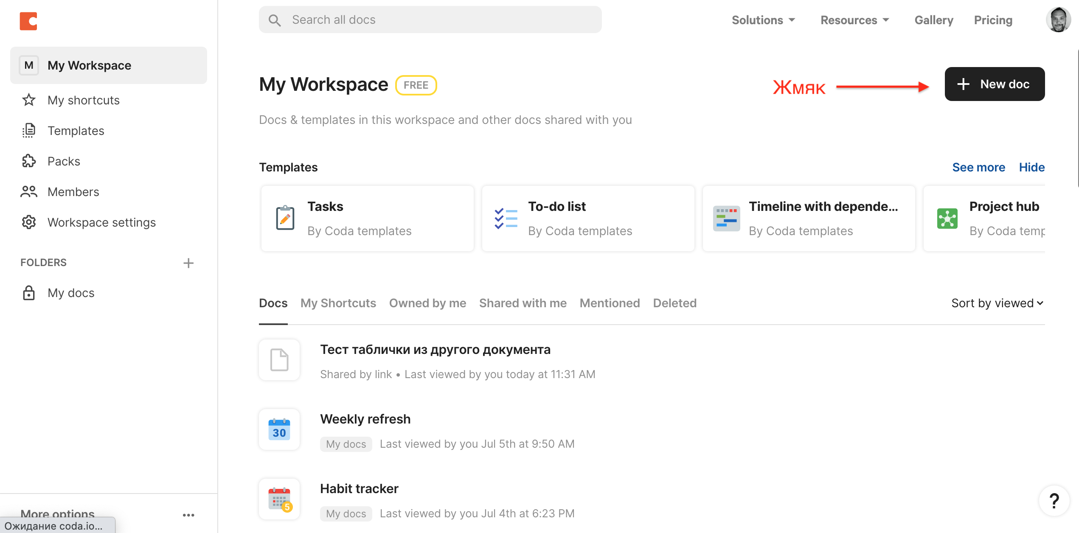Switch to the Deleted tab

(674, 303)
